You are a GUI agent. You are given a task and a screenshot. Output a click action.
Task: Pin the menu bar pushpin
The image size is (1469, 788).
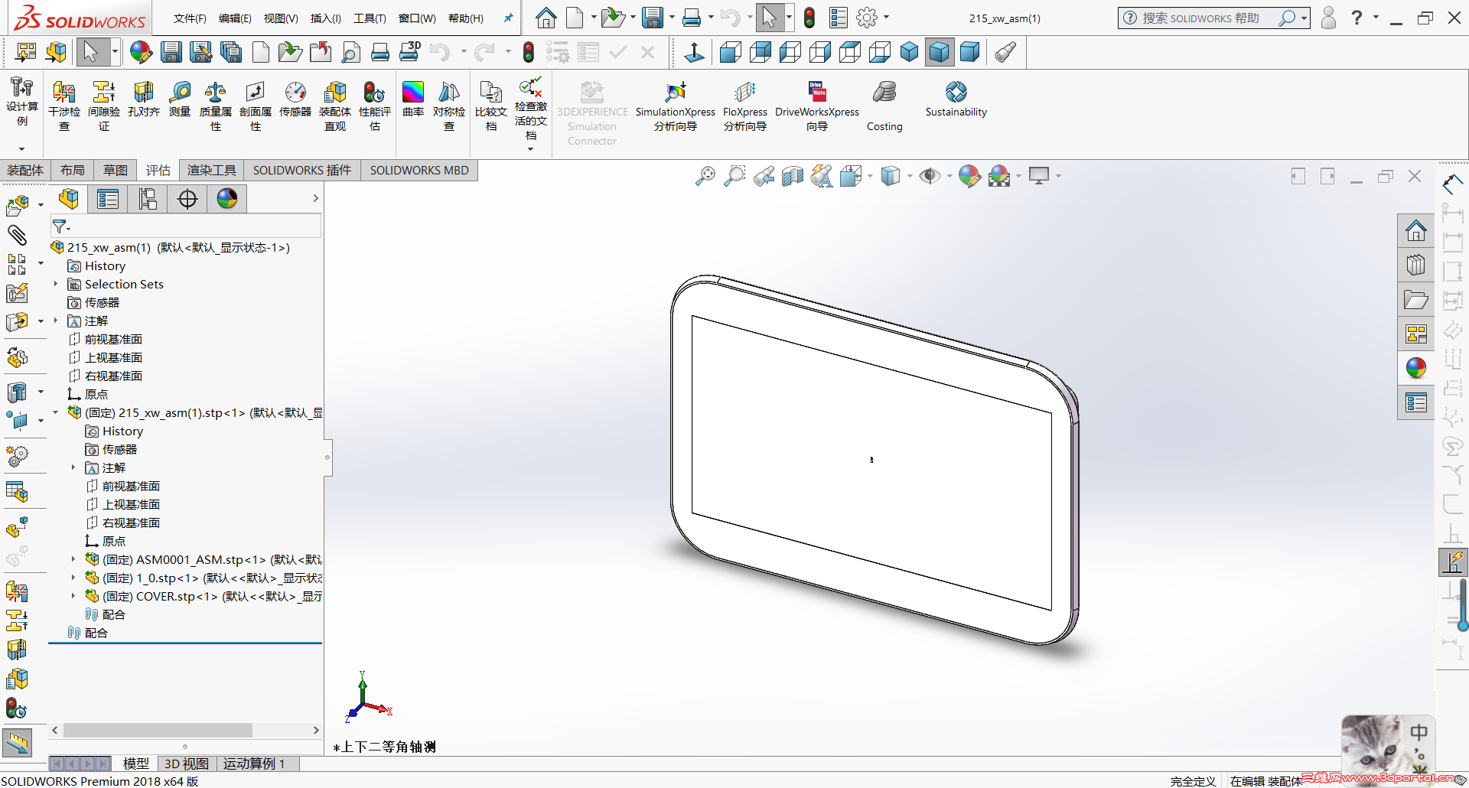508,18
